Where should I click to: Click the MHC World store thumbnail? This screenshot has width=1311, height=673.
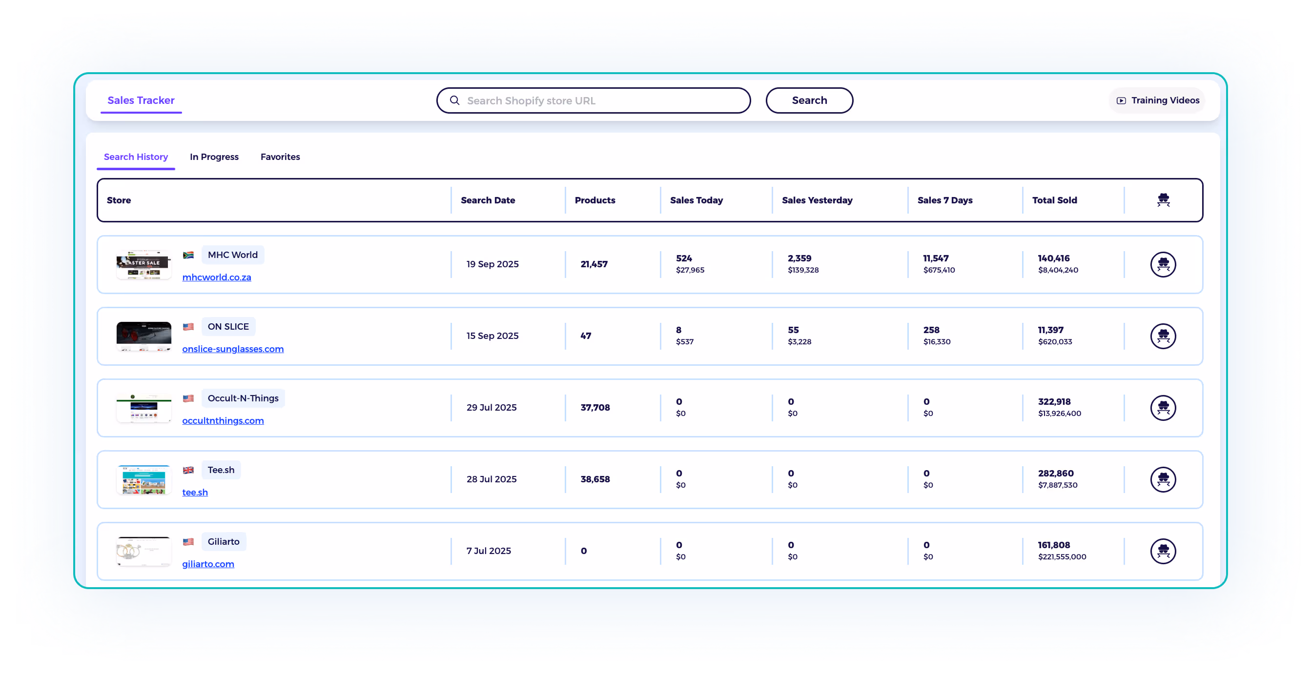(x=143, y=264)
